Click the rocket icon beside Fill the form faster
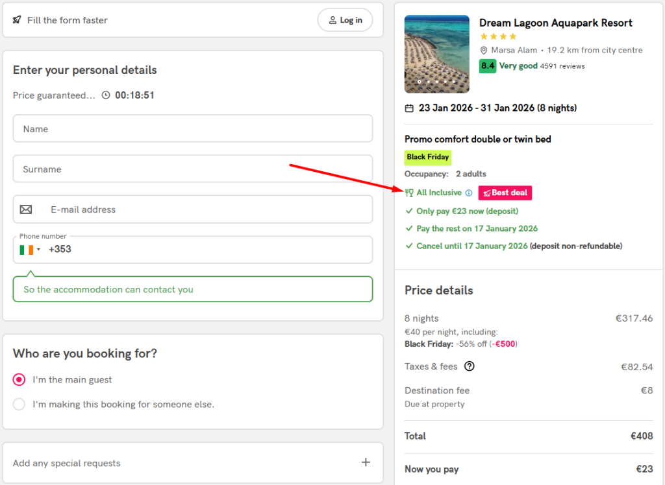 [17, 20]
